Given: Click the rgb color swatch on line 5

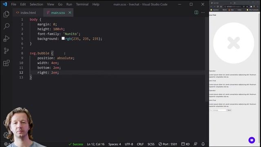Looking at the screenshot, I should tap(63, 38).
